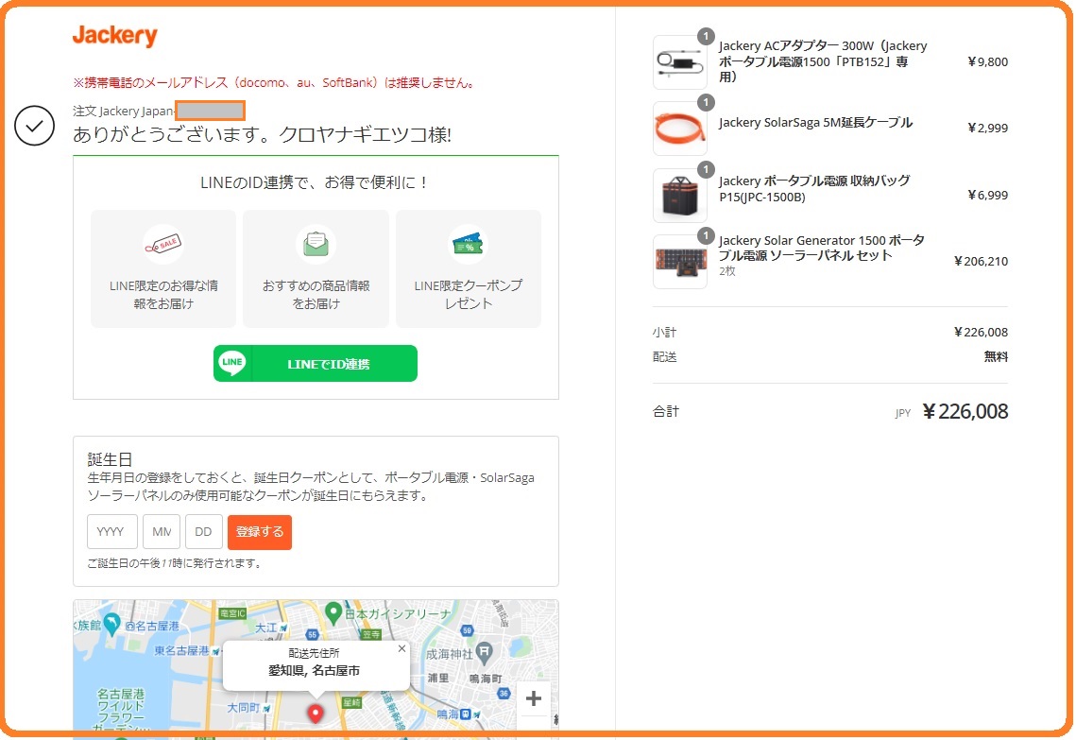Image resolution: width=1076 pixels, height=740 pixels.
Task: Click the ポータブル電源 収納バッグ product name
Action: coord(814,189)
